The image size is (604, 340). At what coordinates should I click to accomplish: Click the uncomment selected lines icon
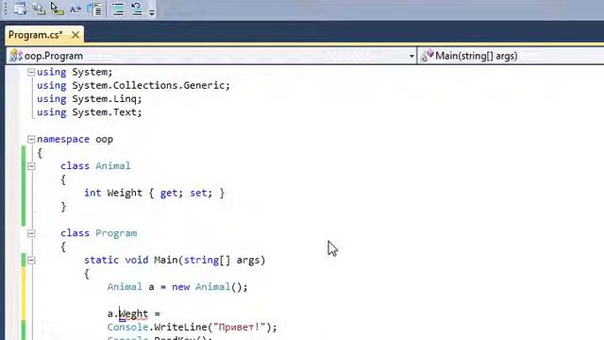click(137, 8)
